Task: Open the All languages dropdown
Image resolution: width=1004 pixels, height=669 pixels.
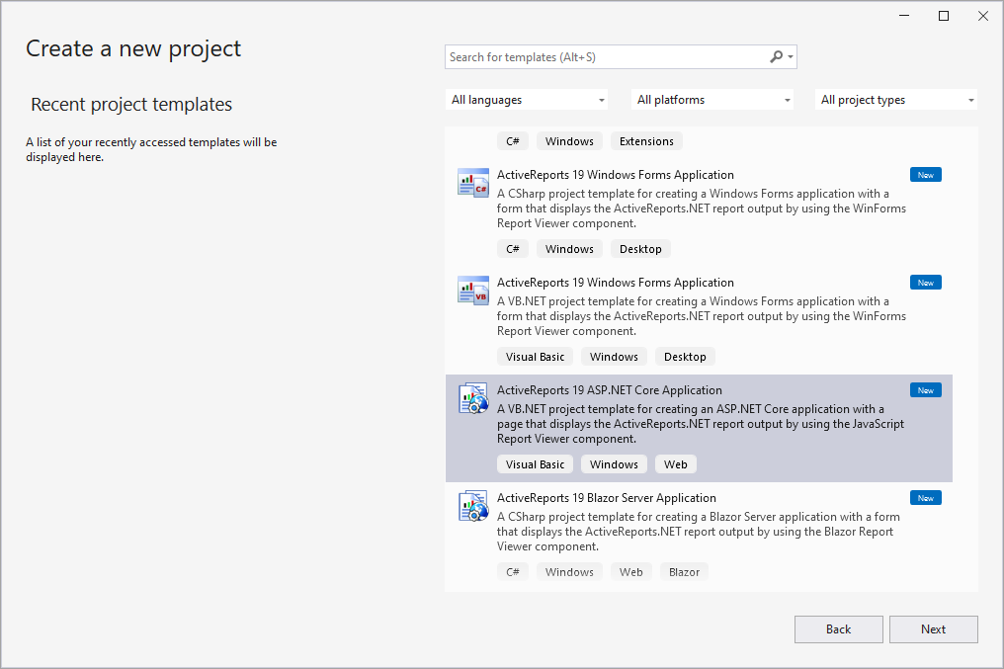Action: point(527,99)
